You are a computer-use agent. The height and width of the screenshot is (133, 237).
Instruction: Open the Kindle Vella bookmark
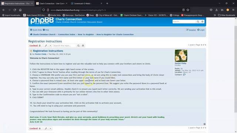tap(54, 15)
